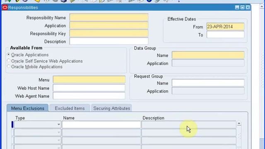Click the "Request Group" group label

tap(148, 76)
